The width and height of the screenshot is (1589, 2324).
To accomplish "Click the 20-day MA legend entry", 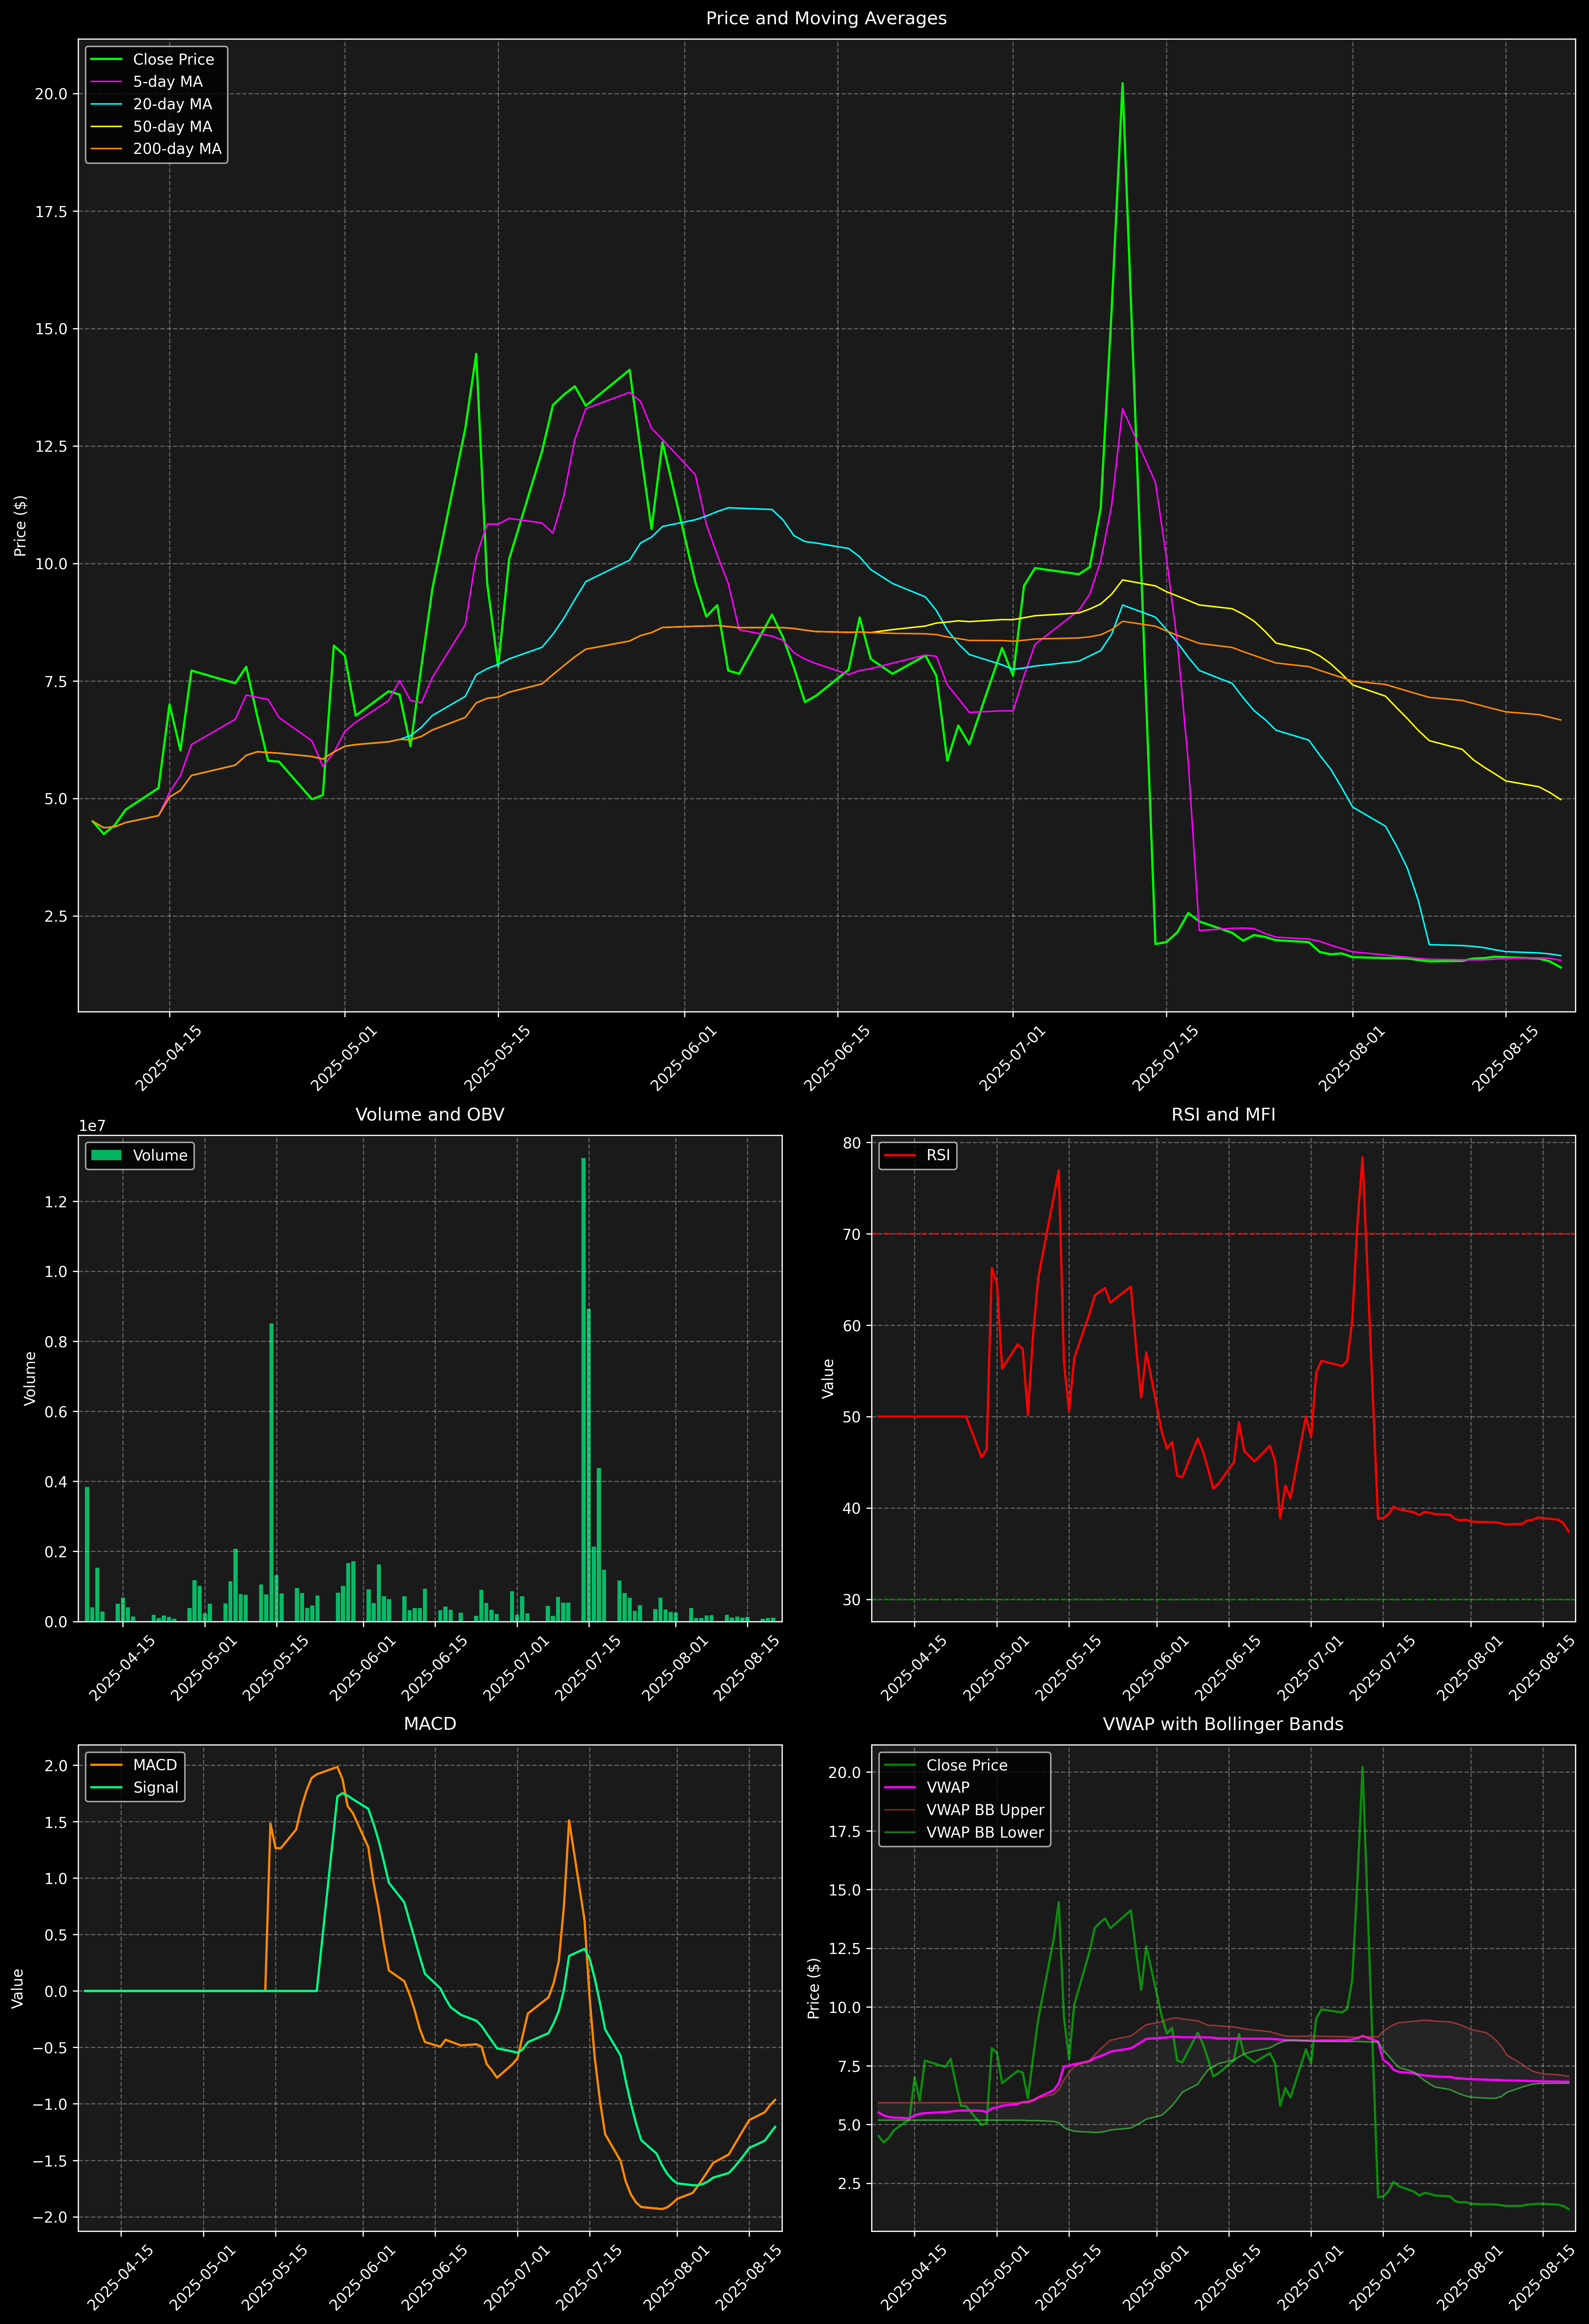I will click(x=172, y=104).
